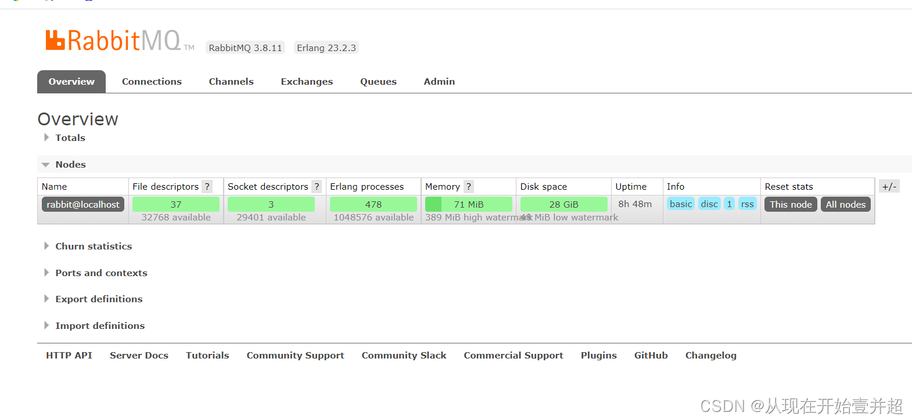This screenshot has height=420, width=912.
Task: Open the Queues tab
Action: pyautogui.click(x=378, y=81)
